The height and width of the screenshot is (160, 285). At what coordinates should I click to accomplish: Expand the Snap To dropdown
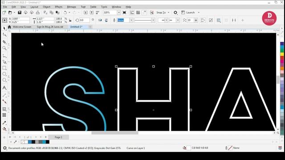[x=168, y=12]
